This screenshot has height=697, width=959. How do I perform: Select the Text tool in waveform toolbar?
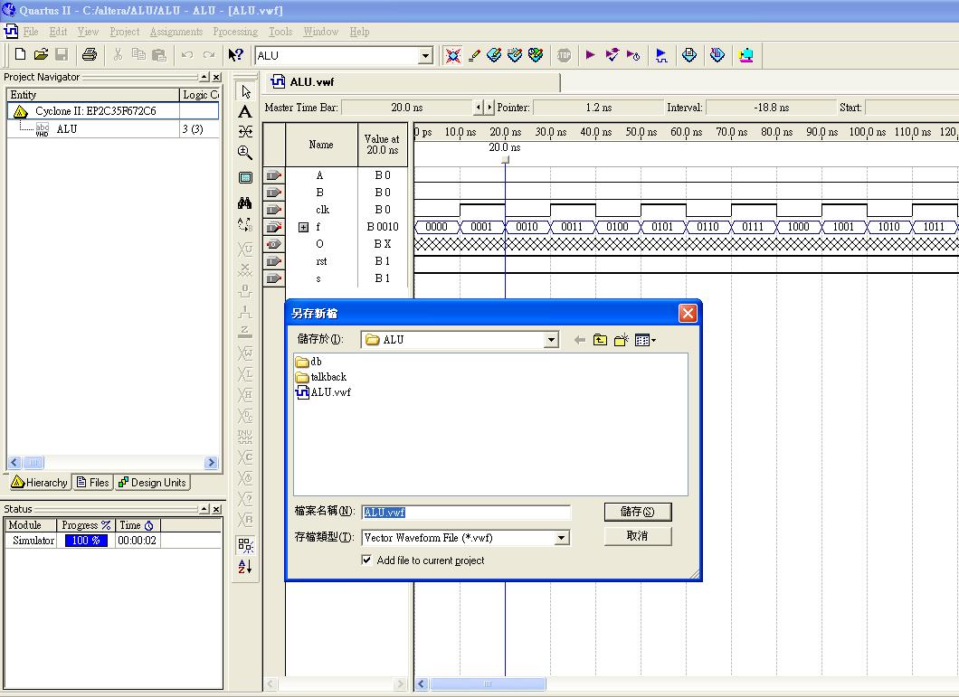click(x=245, y=112)
